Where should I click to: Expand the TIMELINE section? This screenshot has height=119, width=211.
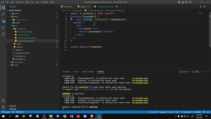[x=33, y=109]
